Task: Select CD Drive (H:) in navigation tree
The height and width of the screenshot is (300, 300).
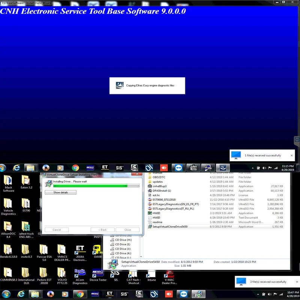Action: (123, 240)
